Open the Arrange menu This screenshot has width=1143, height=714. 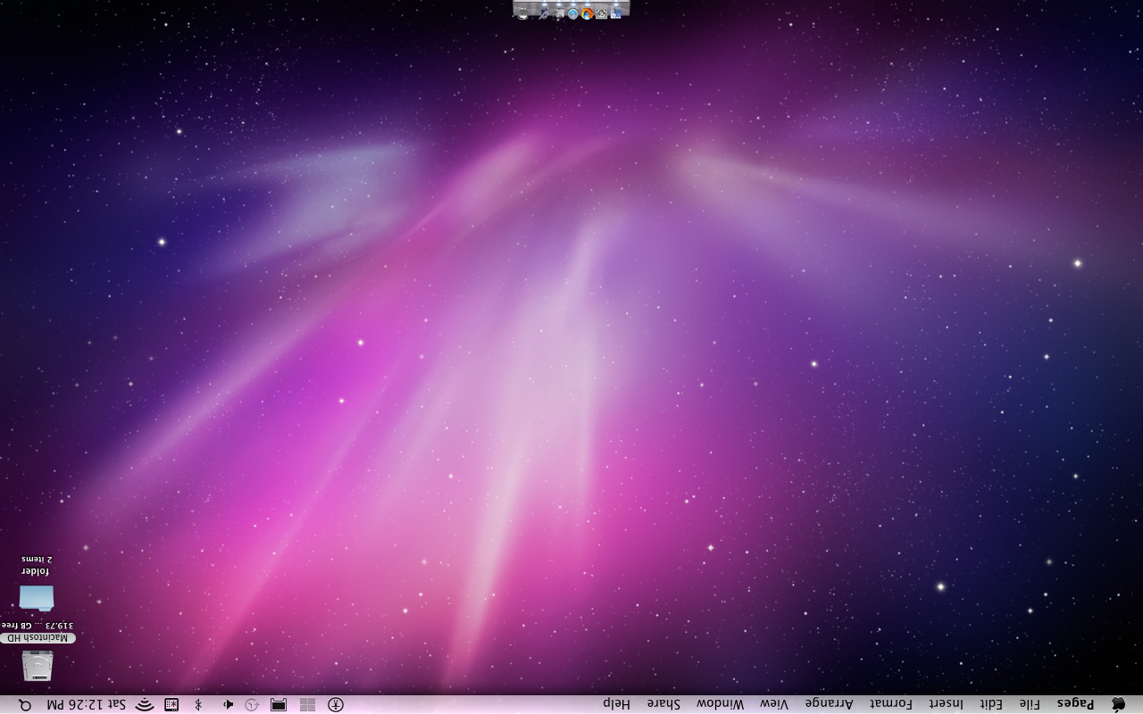830,703
